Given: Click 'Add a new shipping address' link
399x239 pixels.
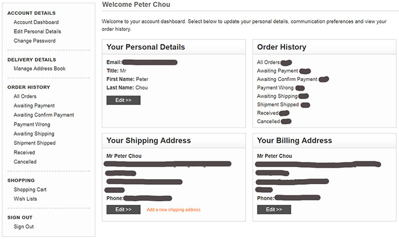Looking at the screenshot, I should pyautogui.click(x=173, y=210).
